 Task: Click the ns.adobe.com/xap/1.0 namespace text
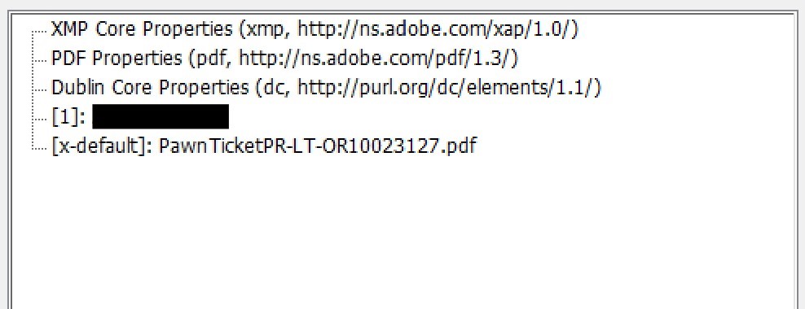pyautogui.click(x=435, y=30)
